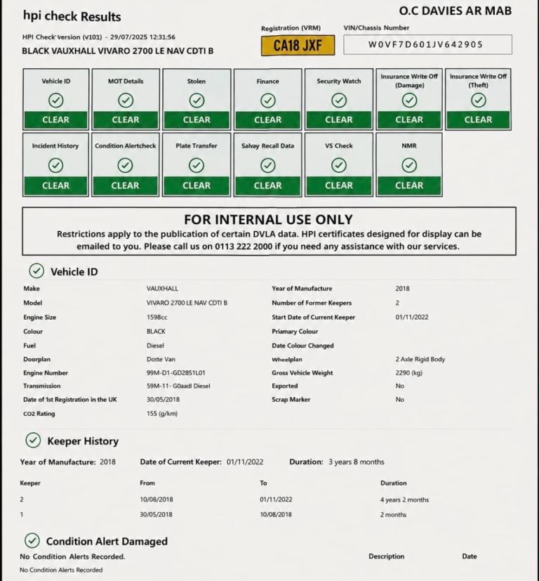Click the Fuel value Diesel
This screenshot has height=581, width=539.
click(155, 346)
